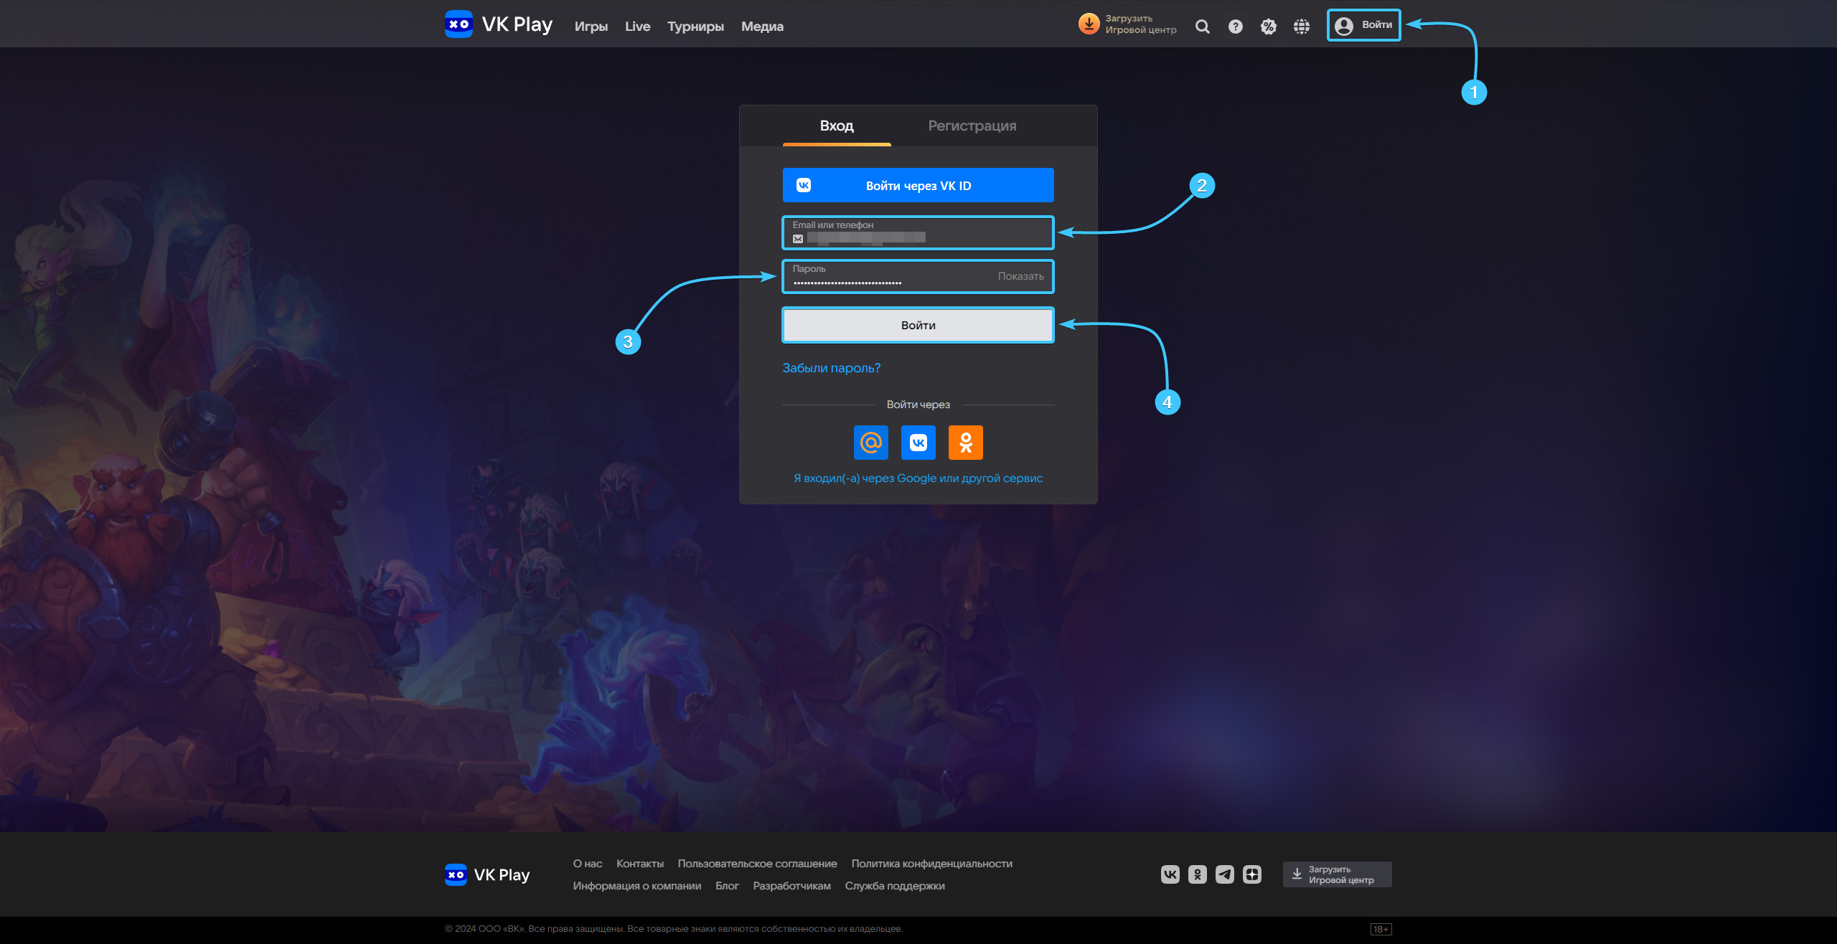
Task: Sign in via Mail.ru @ icon
Action: 870,443
